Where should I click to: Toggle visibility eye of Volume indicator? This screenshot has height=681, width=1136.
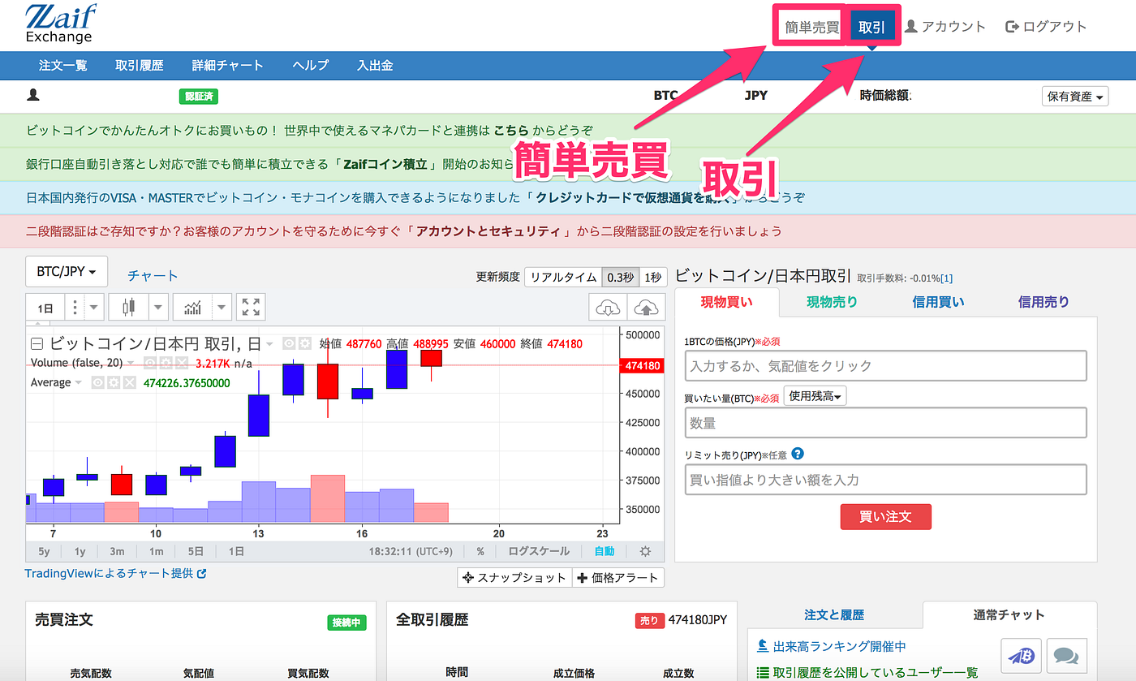[150, 363]
